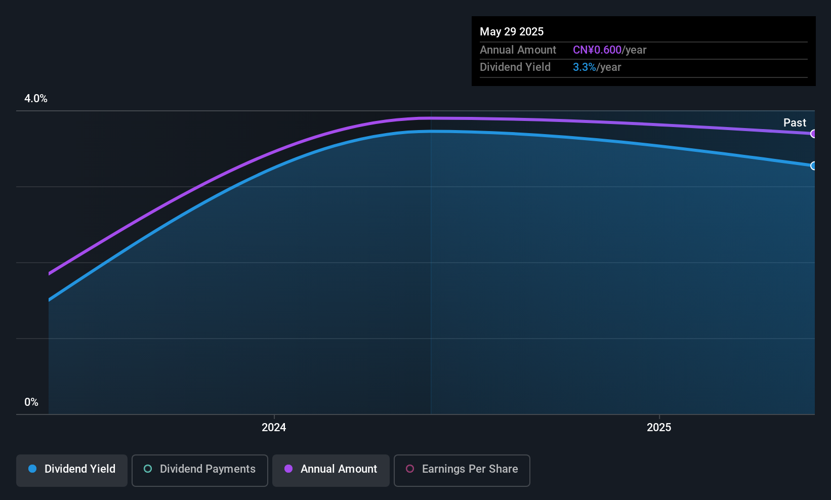Click the CN¥0.600/year annual amount value
The image size is (831, 500).
pyautogui.click(x=610, y=50)
